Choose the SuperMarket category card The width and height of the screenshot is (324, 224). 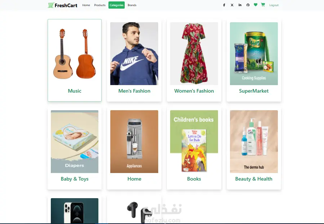point(254,60)
